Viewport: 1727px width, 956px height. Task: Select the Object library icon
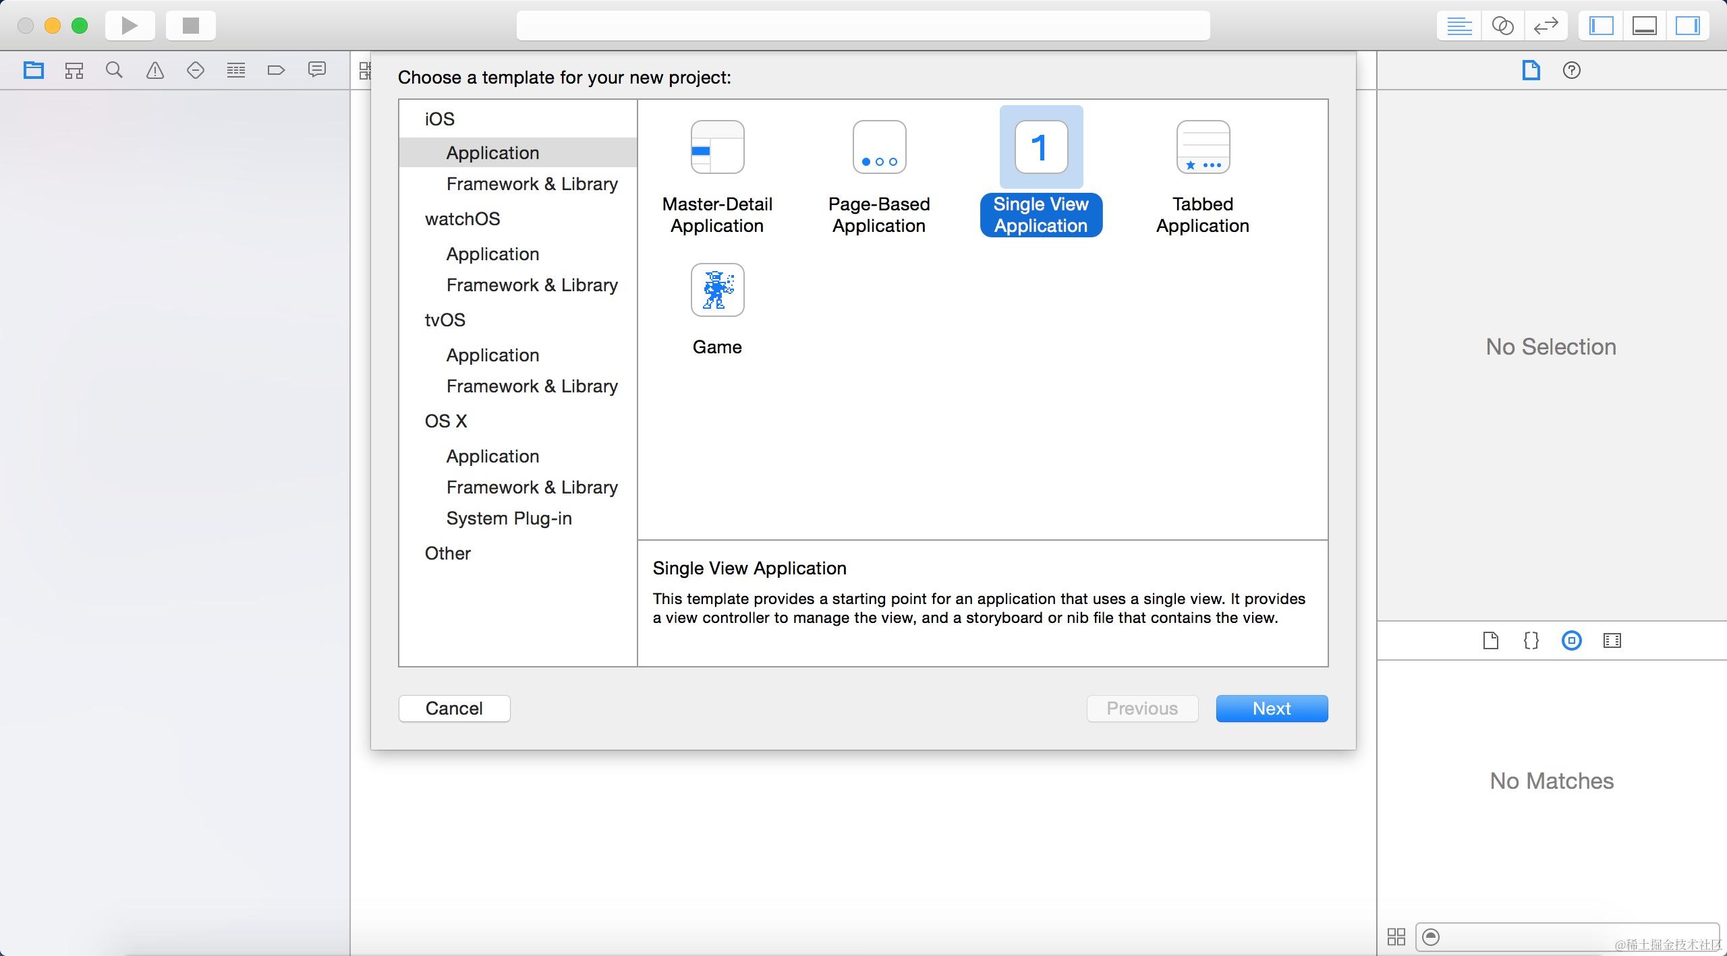click(x=1571, y=640)
